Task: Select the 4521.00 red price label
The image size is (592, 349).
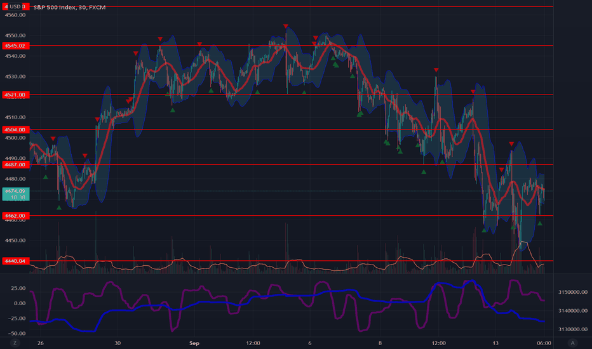Action: point(15,95)
